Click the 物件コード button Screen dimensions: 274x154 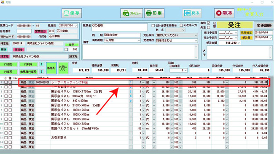tap(7, 37)
